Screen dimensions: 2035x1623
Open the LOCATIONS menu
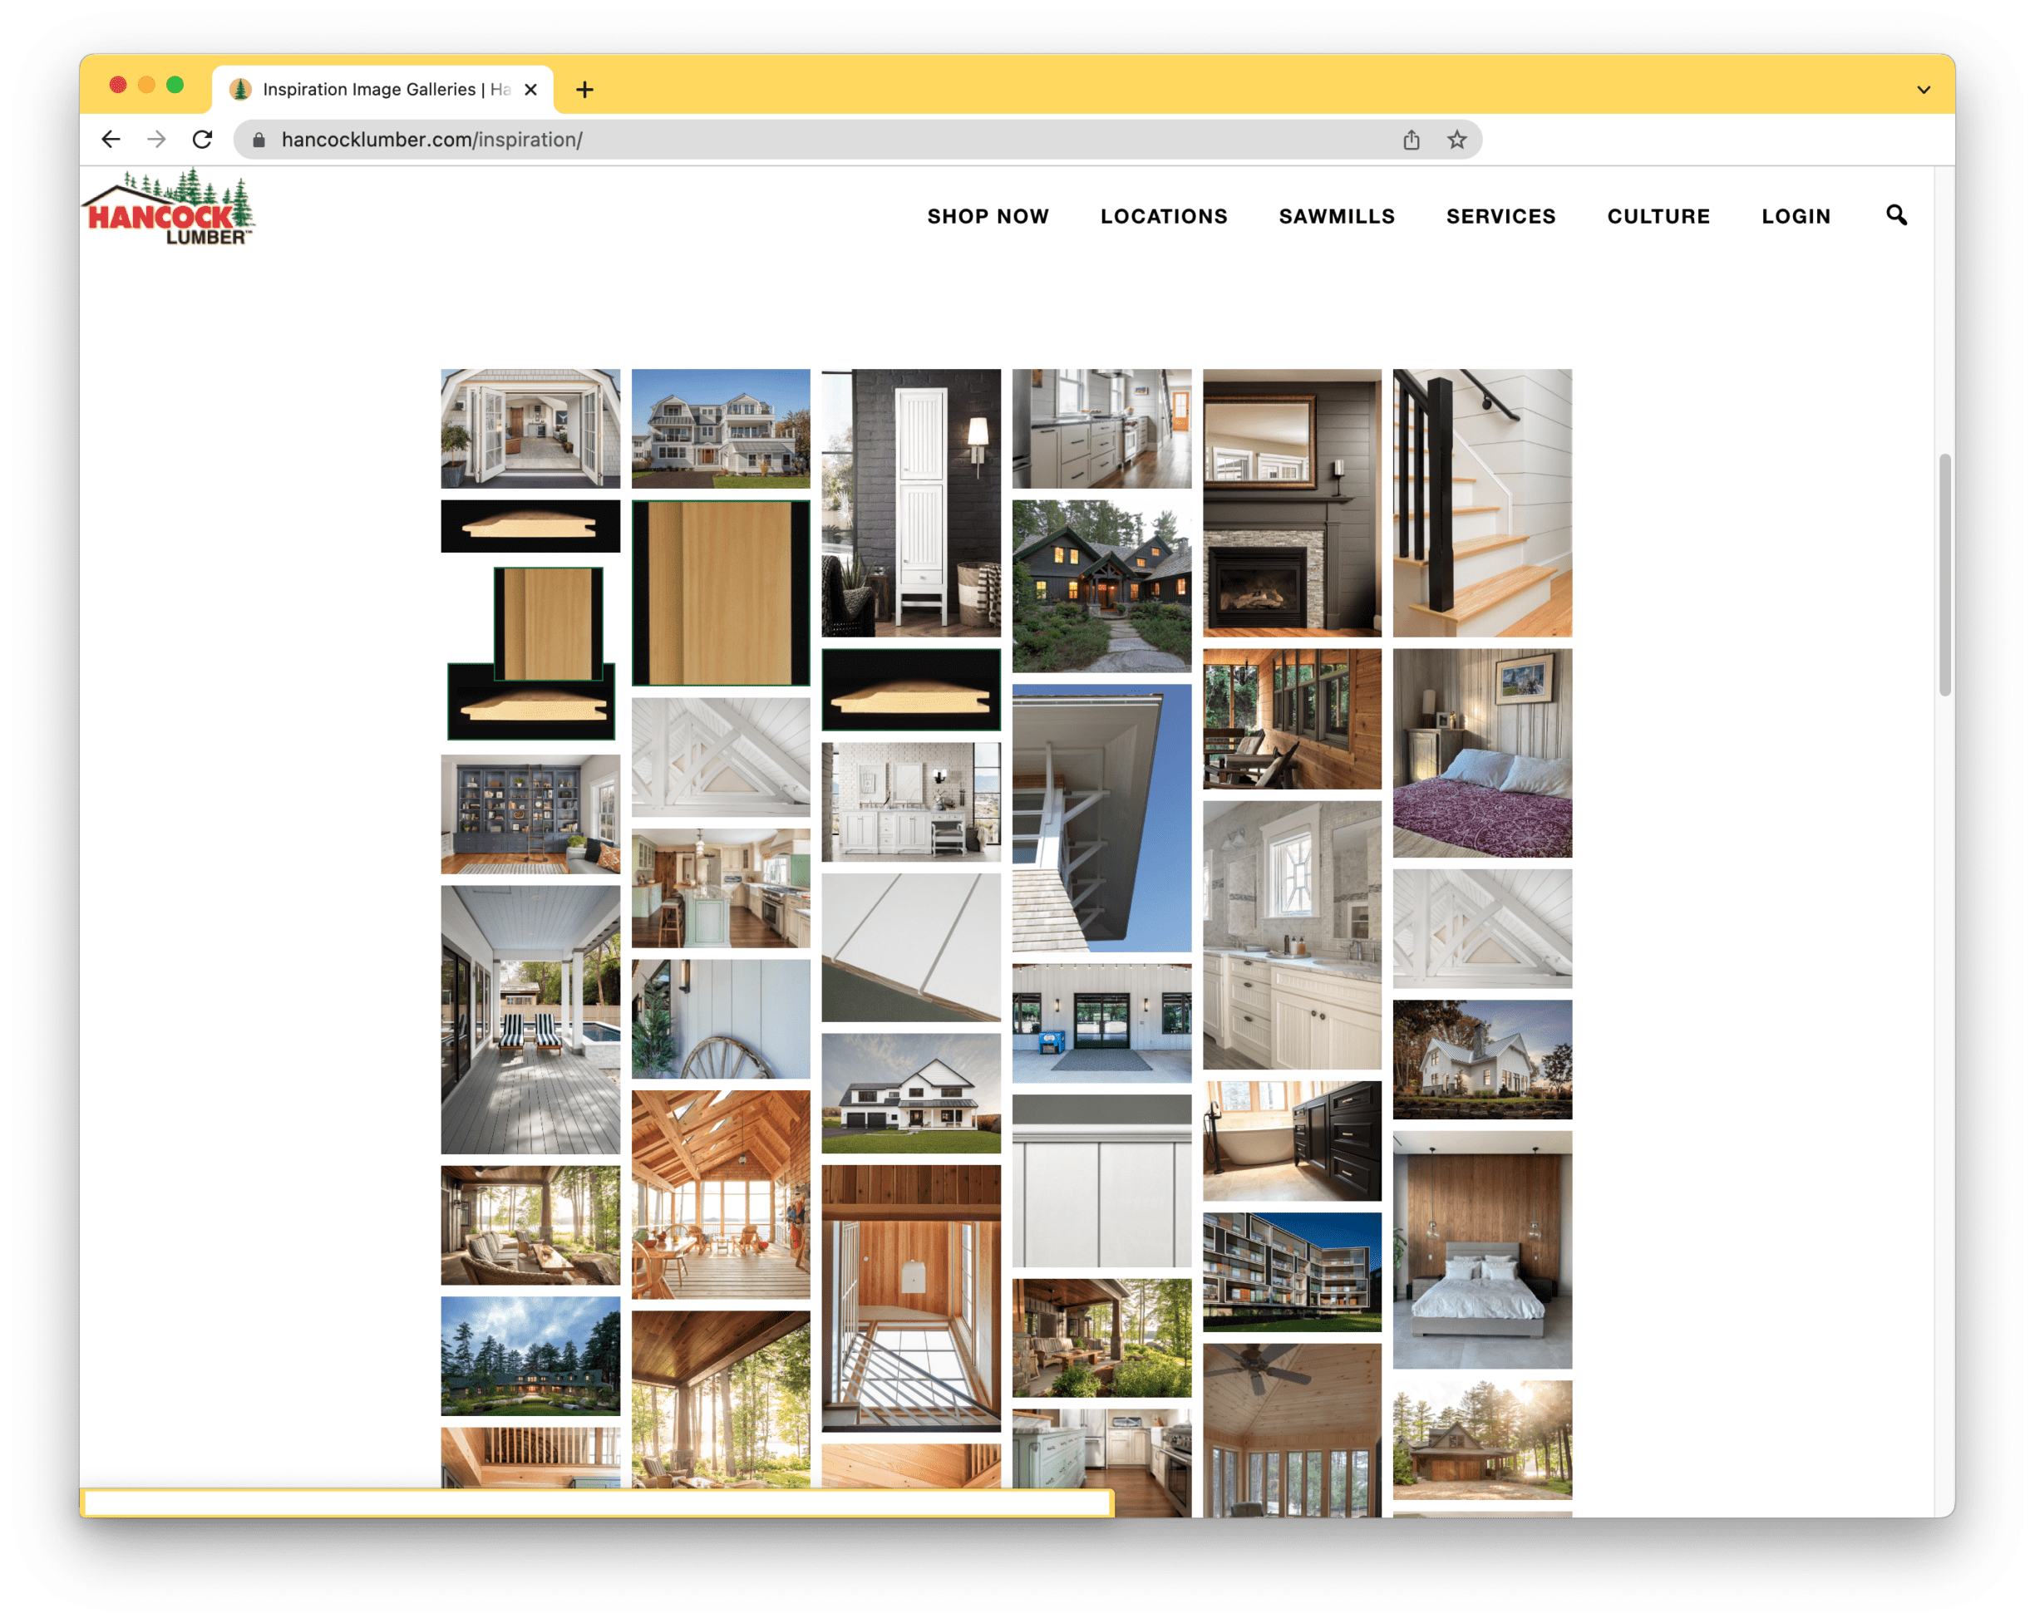click(1163, 216)
